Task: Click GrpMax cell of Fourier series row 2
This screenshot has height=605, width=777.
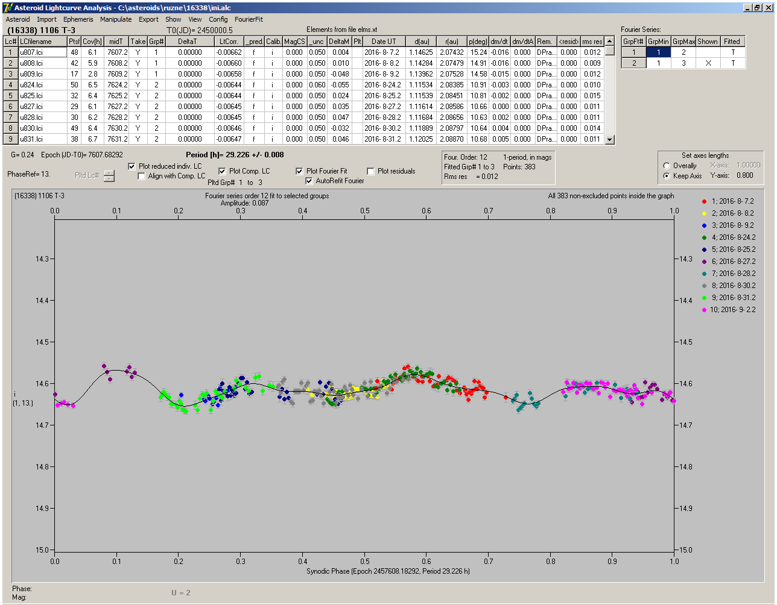Action: pos(683,63)
